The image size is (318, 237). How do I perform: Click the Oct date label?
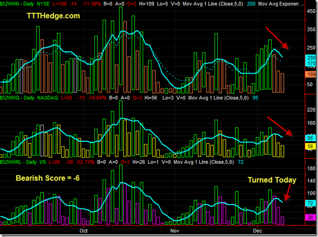coord(84,231)
